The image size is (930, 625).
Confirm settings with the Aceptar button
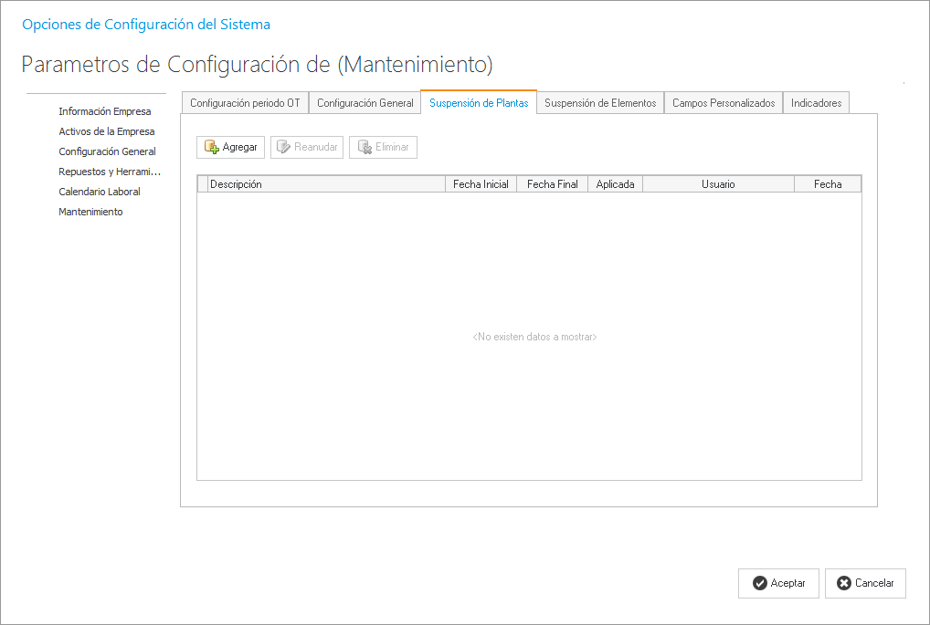[778, 583]
